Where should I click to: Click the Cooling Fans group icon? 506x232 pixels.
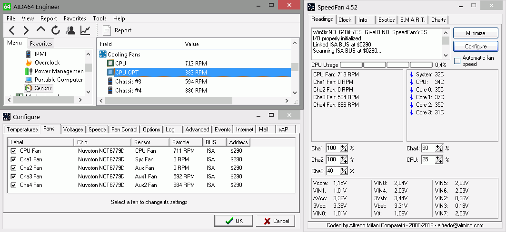click(x=103, y=55)
